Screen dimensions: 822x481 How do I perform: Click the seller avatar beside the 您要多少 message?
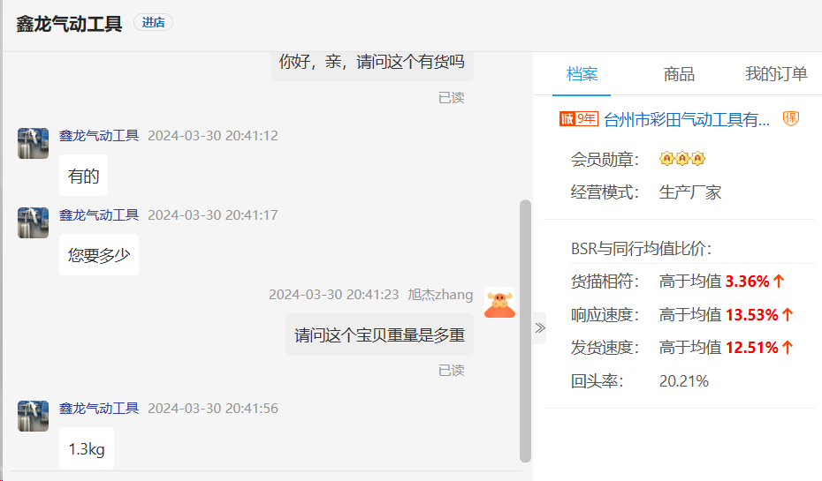33,222
